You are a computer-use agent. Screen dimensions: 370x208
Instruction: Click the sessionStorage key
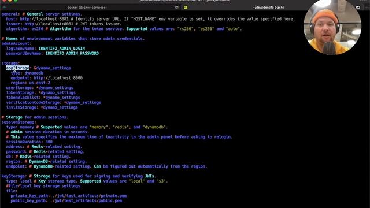pyautogui.click(x=18, y=122)
